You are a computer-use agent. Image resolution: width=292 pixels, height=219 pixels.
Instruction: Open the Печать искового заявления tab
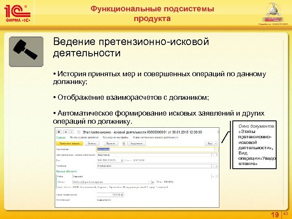[84, 137]
